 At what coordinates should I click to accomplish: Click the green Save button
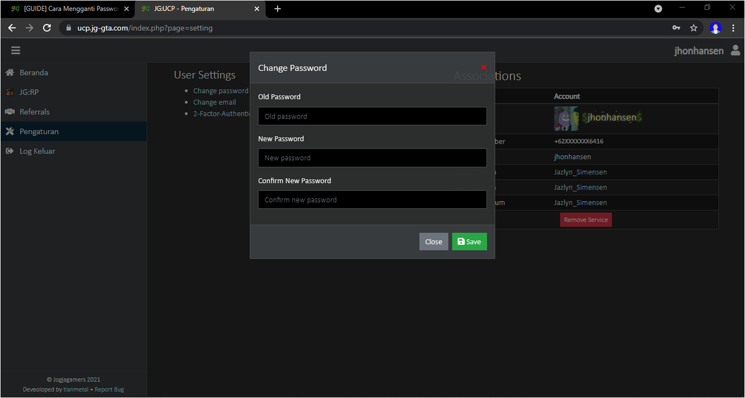point(469,241)
